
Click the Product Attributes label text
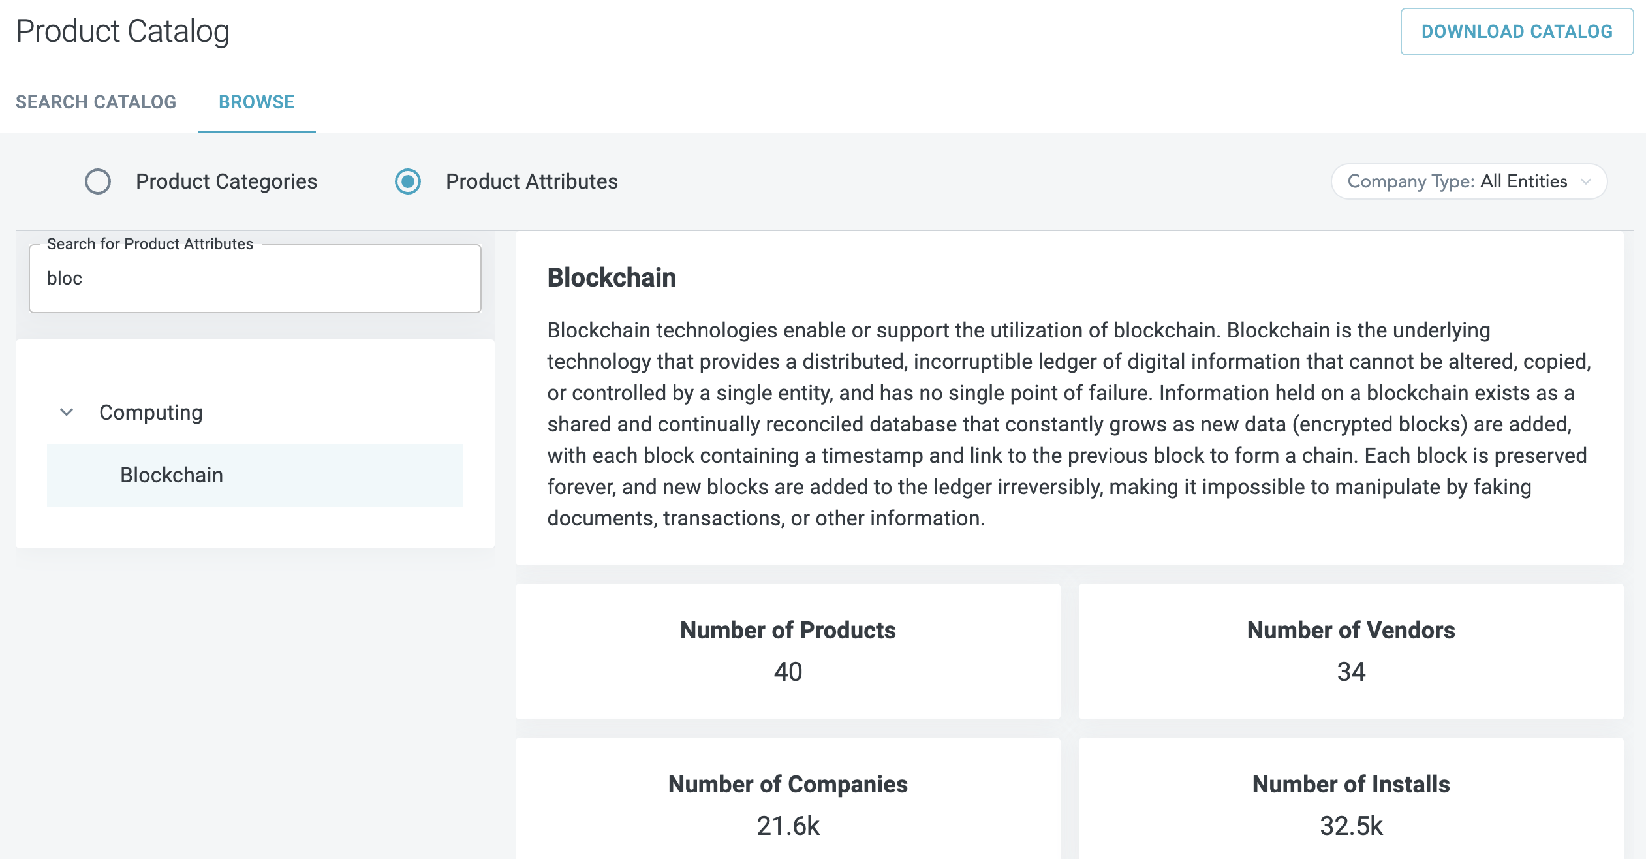click(531, 181)
